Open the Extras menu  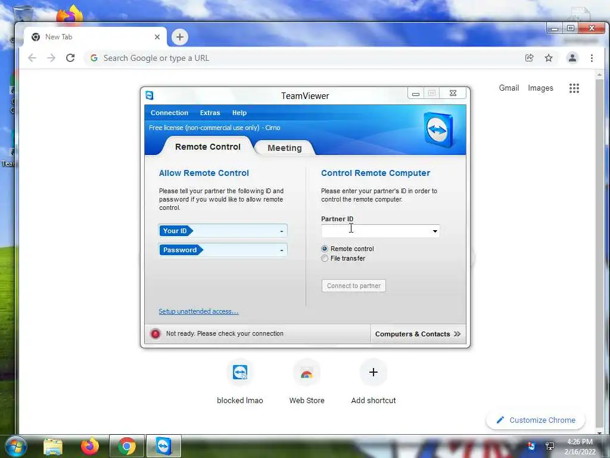(210, 113)
